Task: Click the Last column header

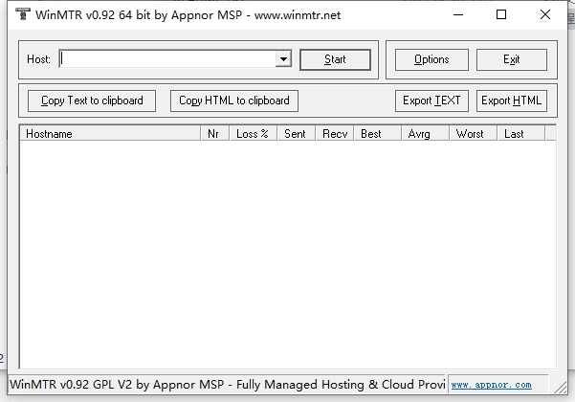Action: coord(521,133)
